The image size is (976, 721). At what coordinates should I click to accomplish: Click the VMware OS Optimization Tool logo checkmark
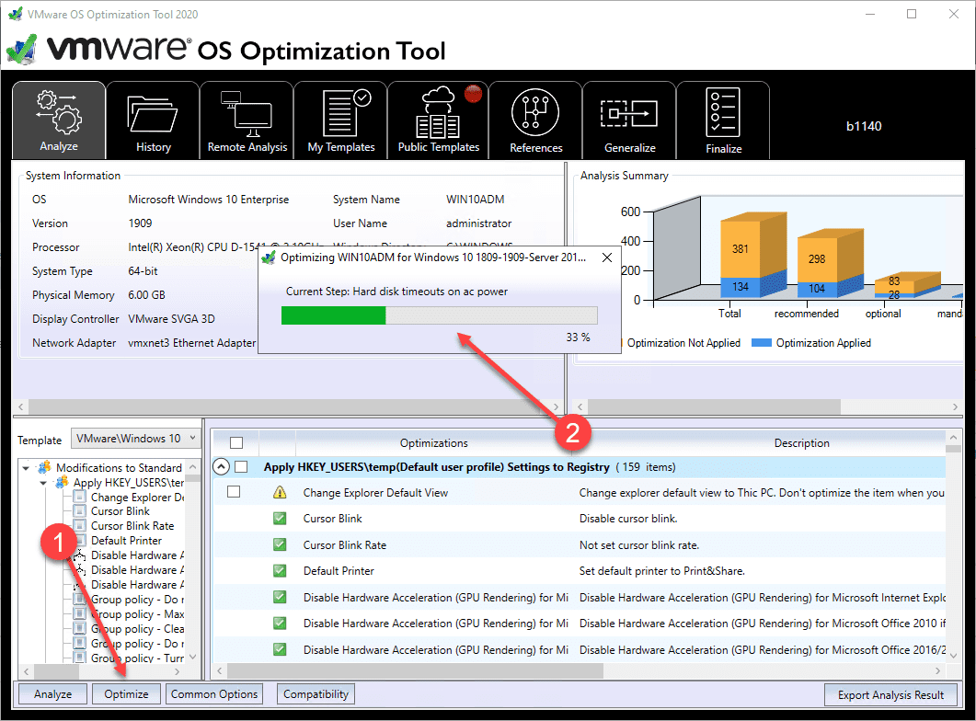22,50
